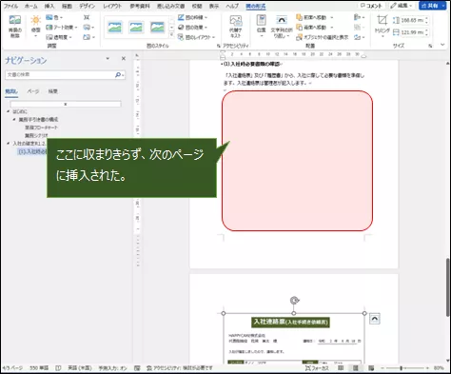Toggle Focus (フォーカス) mode in status bar

(x=317, y=368)
